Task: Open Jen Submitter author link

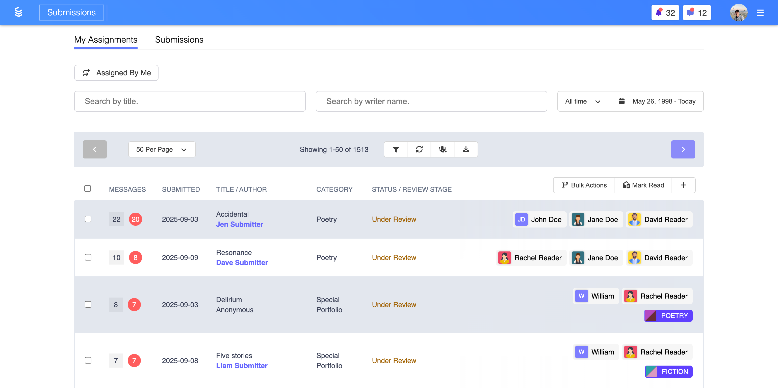Action: click(x=240, y=224)
